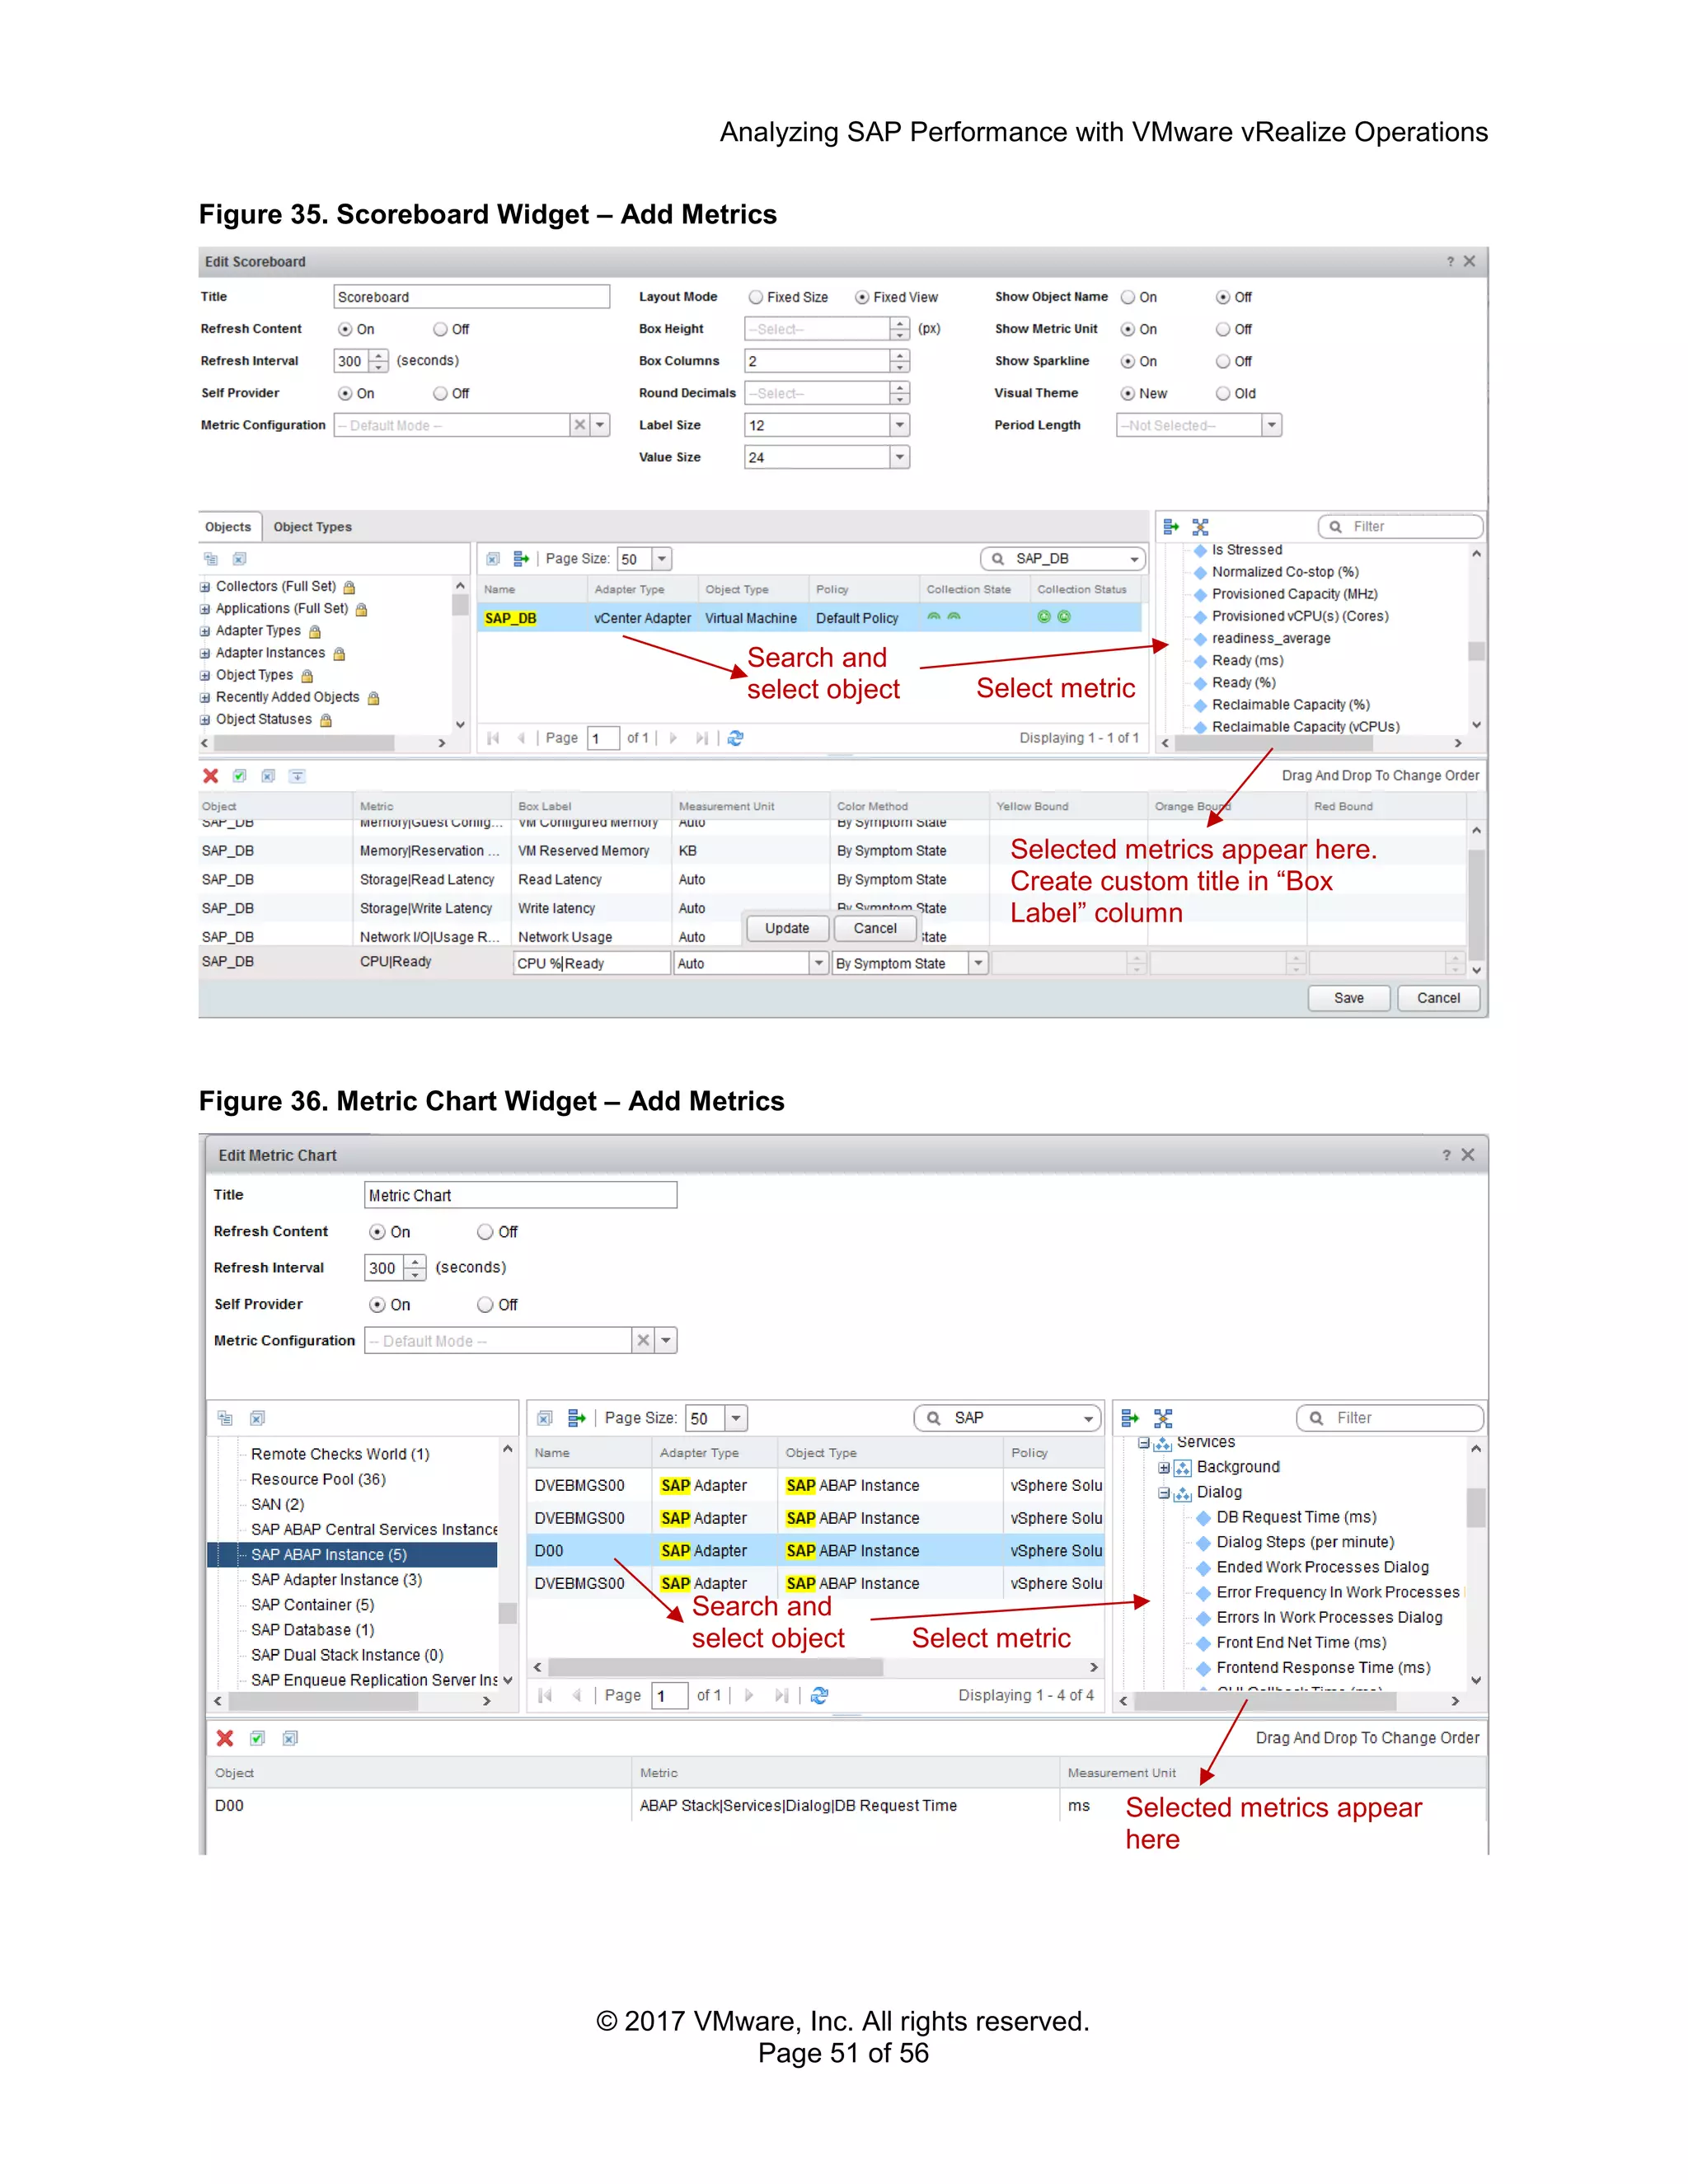This screenshot has height=2184, width=1688.
Task: Switch to Objects tab
Action: click(x=228, y=527)
